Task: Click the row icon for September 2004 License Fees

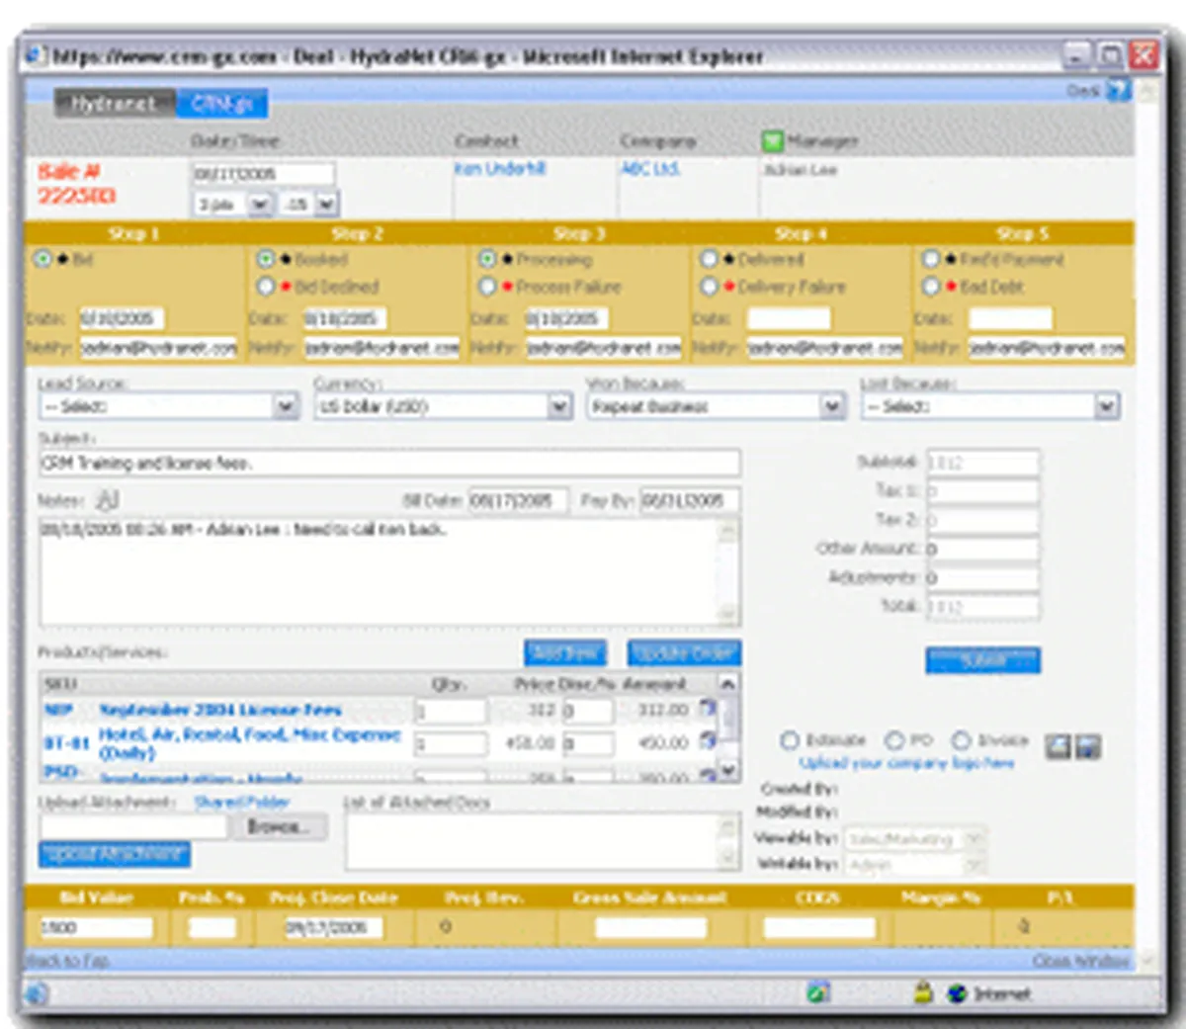Action: point(708,708)
